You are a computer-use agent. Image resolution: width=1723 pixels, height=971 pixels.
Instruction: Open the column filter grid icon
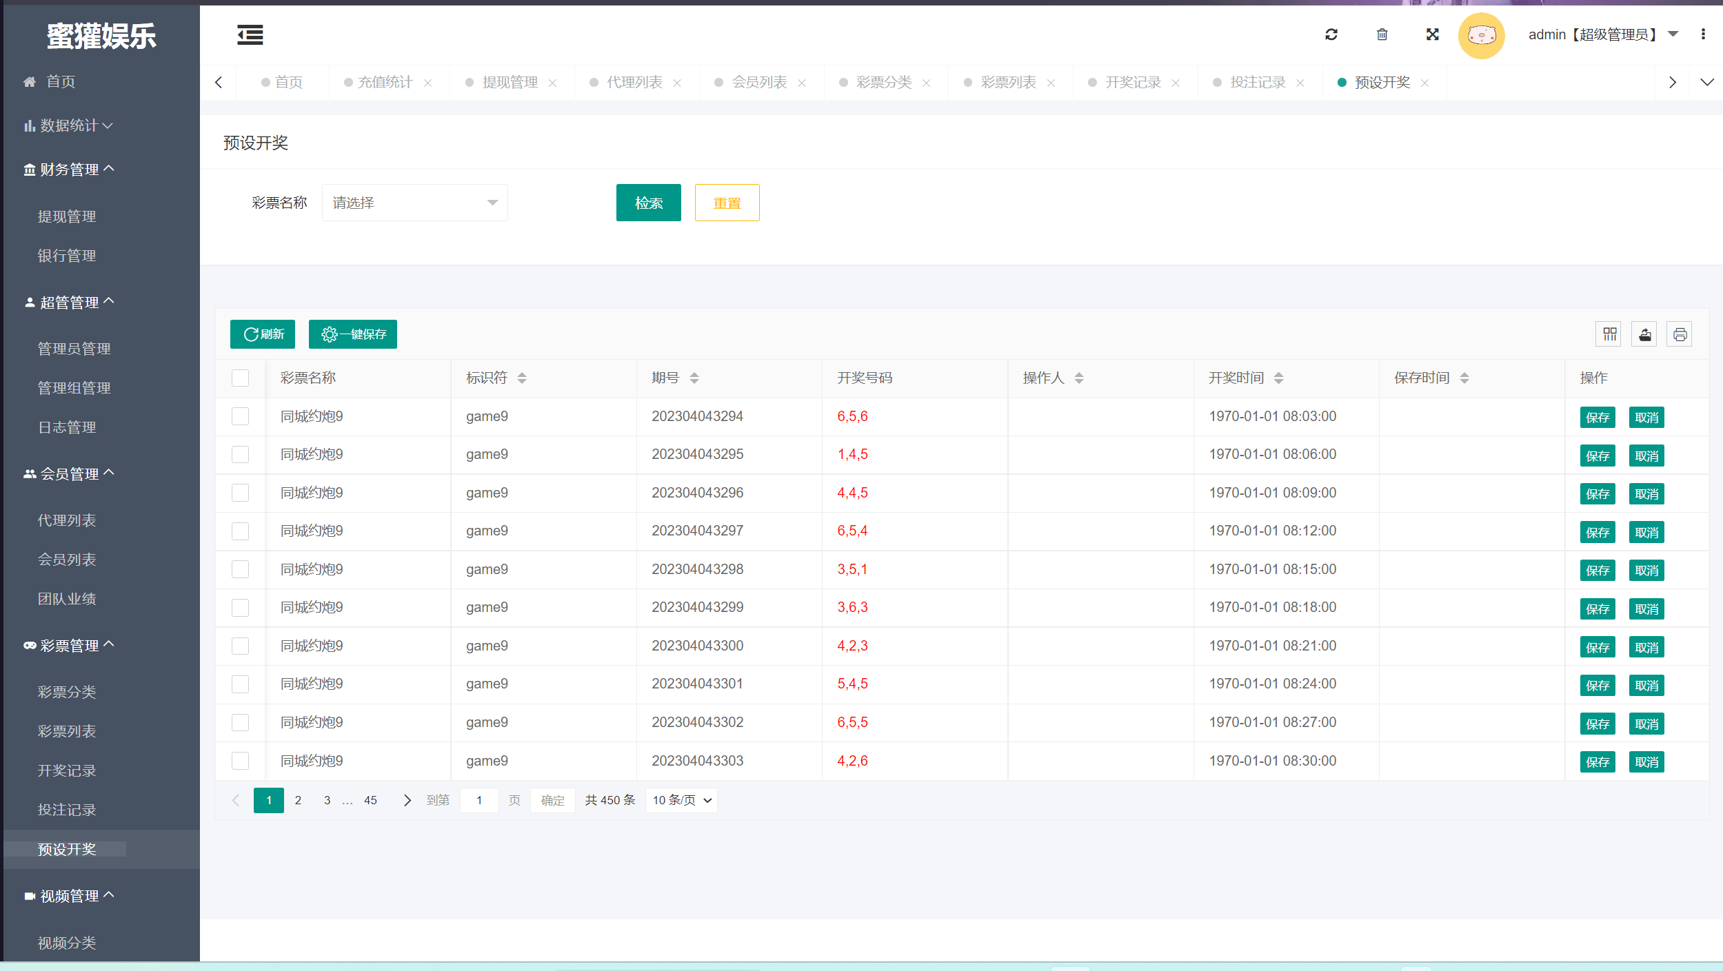pos(1609,334)
